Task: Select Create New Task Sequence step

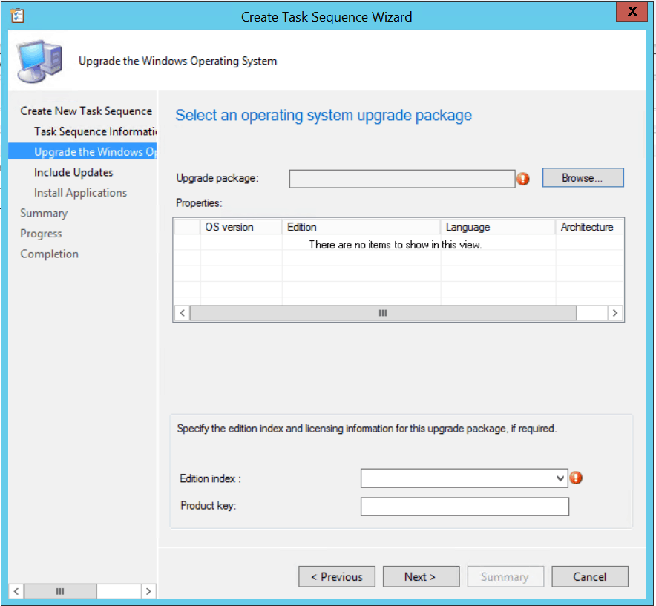Action: [86, 111]
